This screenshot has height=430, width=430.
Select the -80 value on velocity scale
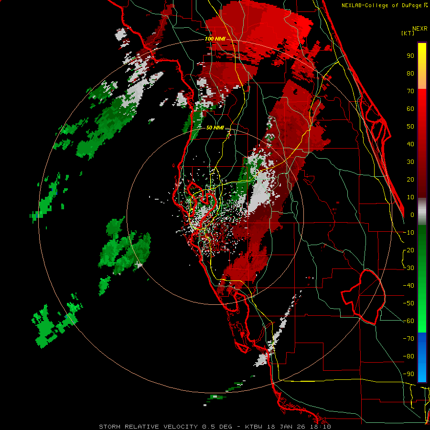408,356
